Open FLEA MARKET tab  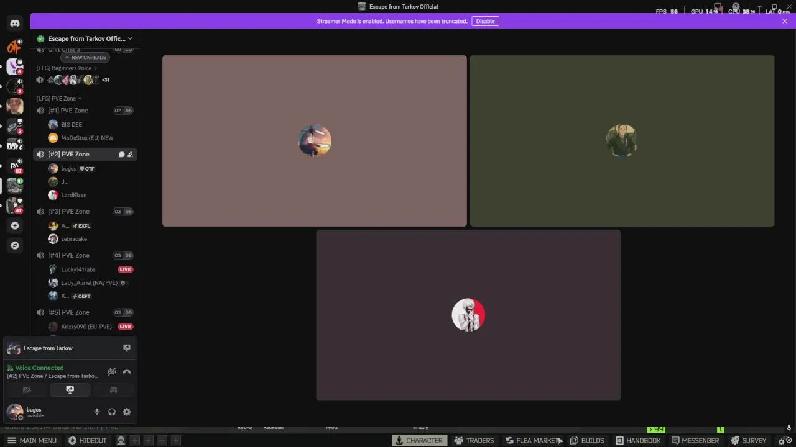[534, 440]
